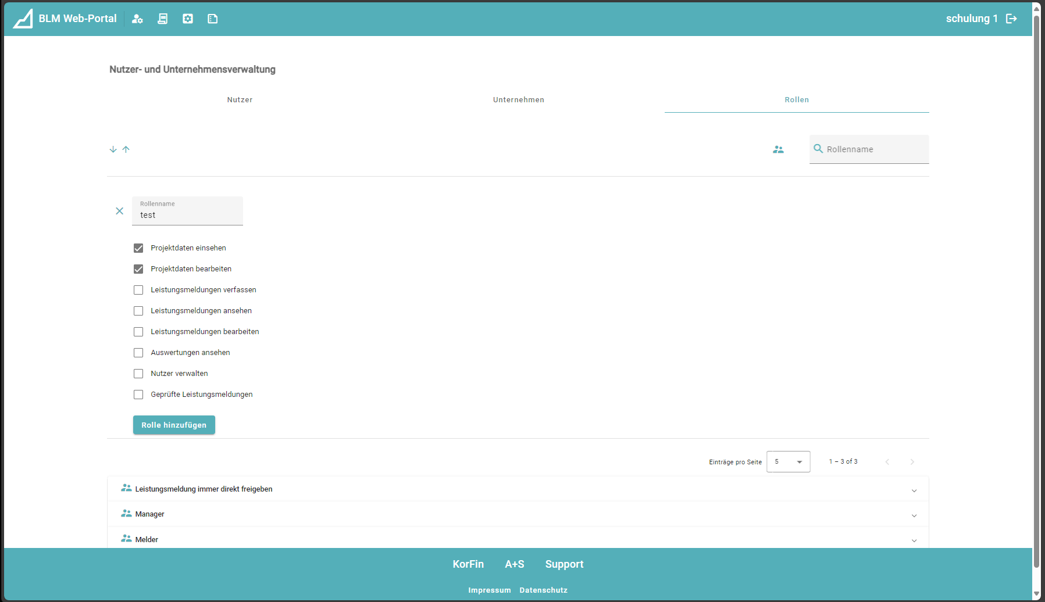
Task: Sort roles ascending with up arrow
Action: click(126, 149)
